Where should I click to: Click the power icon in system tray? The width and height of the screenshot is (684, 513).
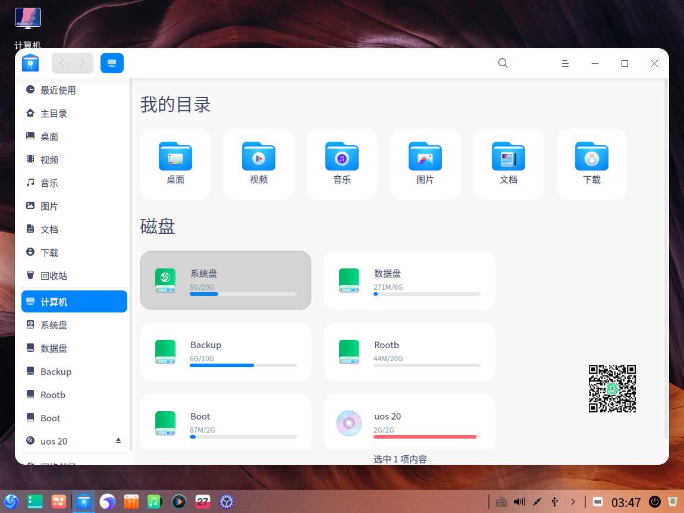[654, 502]
